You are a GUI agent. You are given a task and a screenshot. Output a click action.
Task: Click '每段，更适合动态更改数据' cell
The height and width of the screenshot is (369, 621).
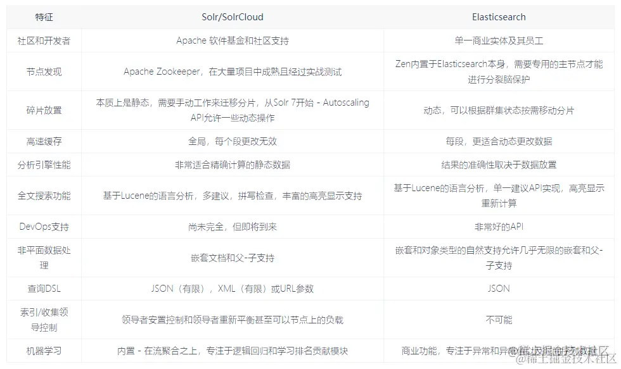(499, 141)
